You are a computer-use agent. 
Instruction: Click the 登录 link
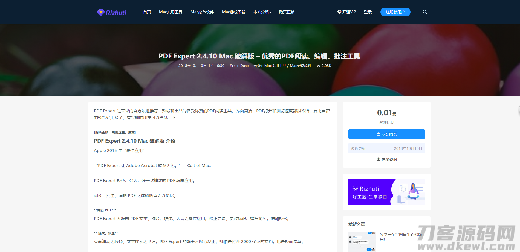tap(368, 12)
